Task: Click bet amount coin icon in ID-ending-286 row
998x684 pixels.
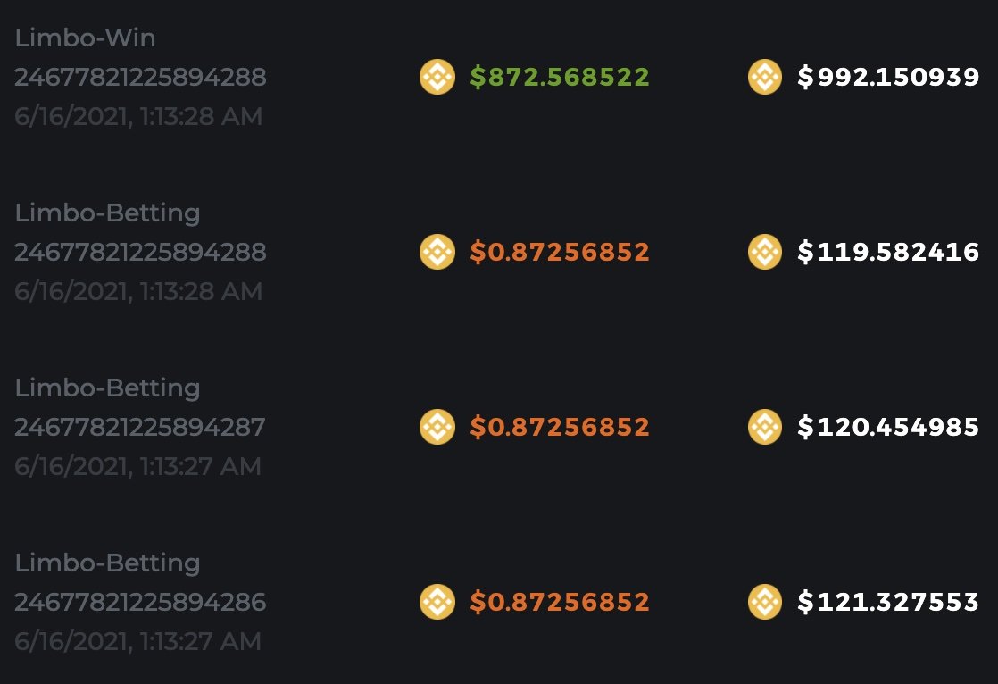Action: [x=437, y=603]
